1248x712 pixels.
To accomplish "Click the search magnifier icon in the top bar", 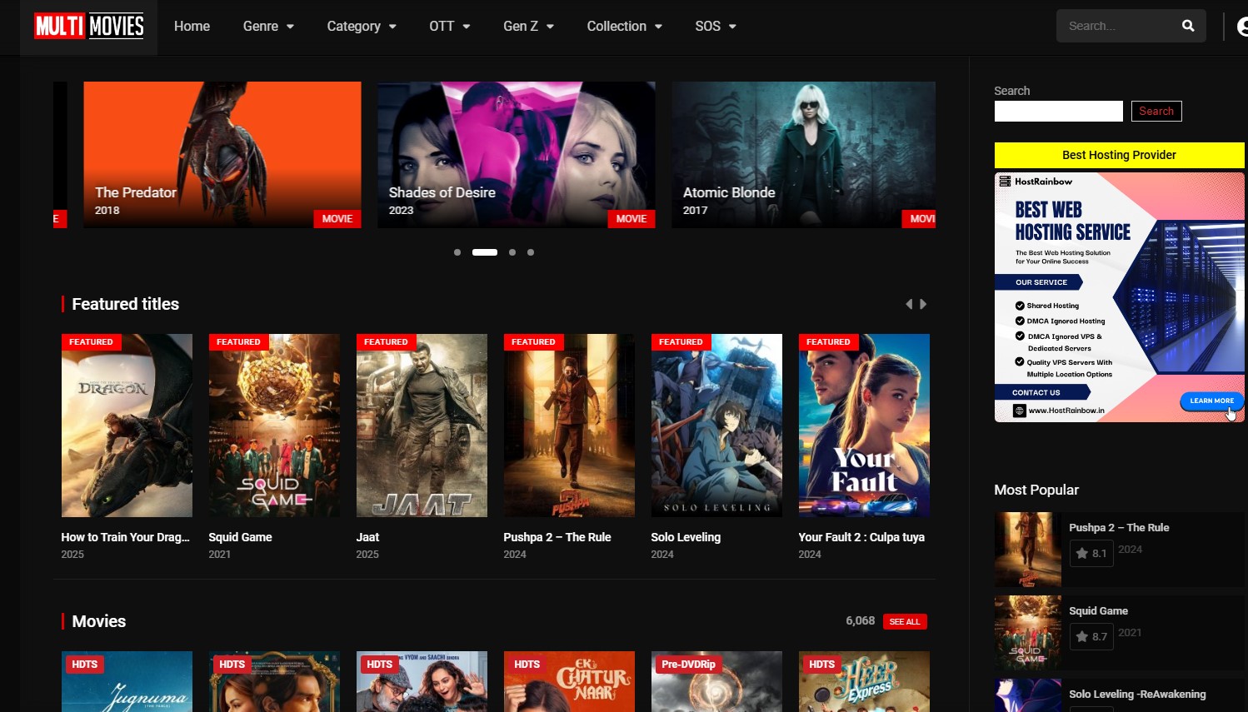I will (1188, 26).
